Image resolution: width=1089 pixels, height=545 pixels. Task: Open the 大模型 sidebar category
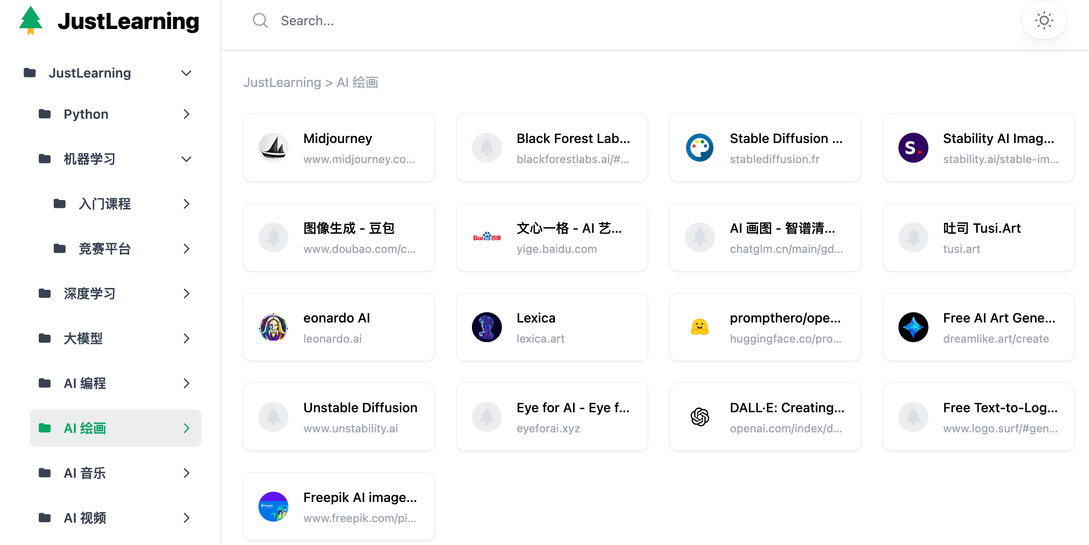point(83,338)
